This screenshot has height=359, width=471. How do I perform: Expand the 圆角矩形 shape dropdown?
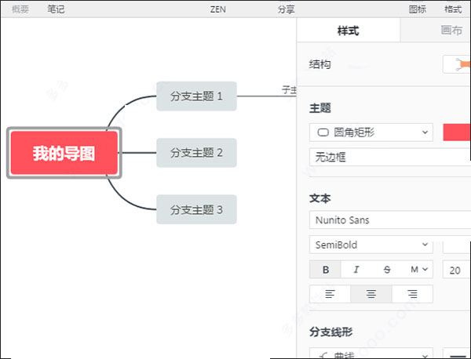371,132
